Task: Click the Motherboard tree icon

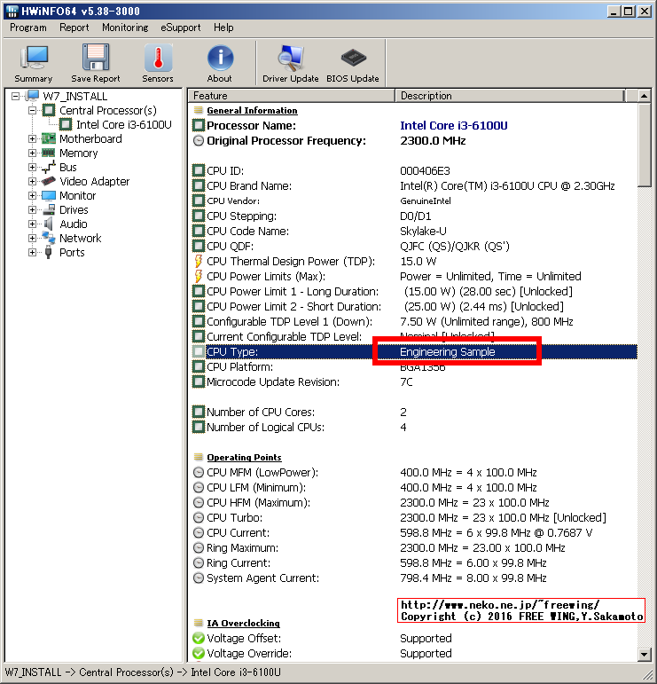Action: pos(49,138)
